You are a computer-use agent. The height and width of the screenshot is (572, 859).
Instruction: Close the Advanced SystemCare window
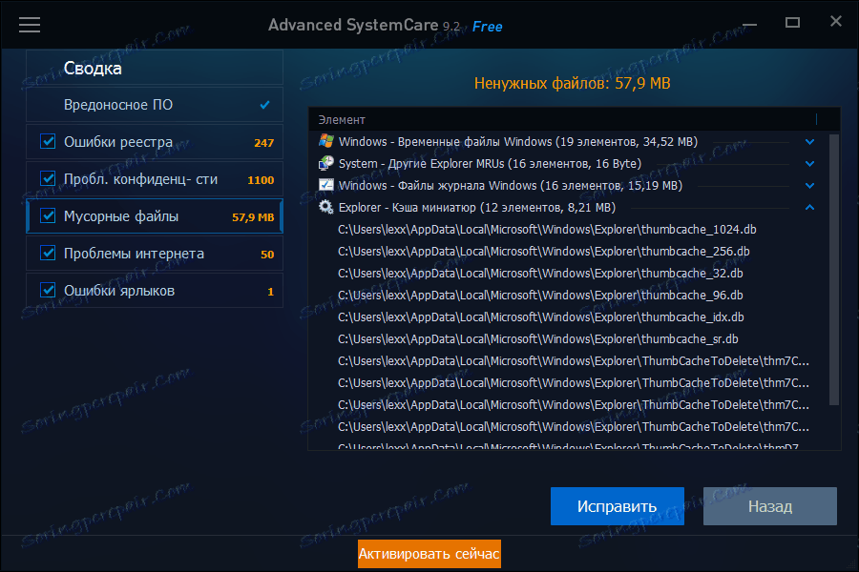(x=836, y=21)
